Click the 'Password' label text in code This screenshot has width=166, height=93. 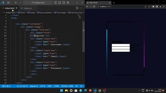(56, 68)
